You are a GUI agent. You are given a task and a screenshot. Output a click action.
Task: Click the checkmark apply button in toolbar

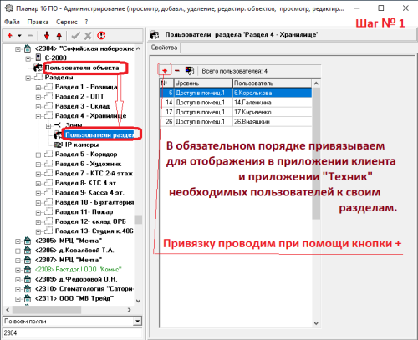click(75, 36)
